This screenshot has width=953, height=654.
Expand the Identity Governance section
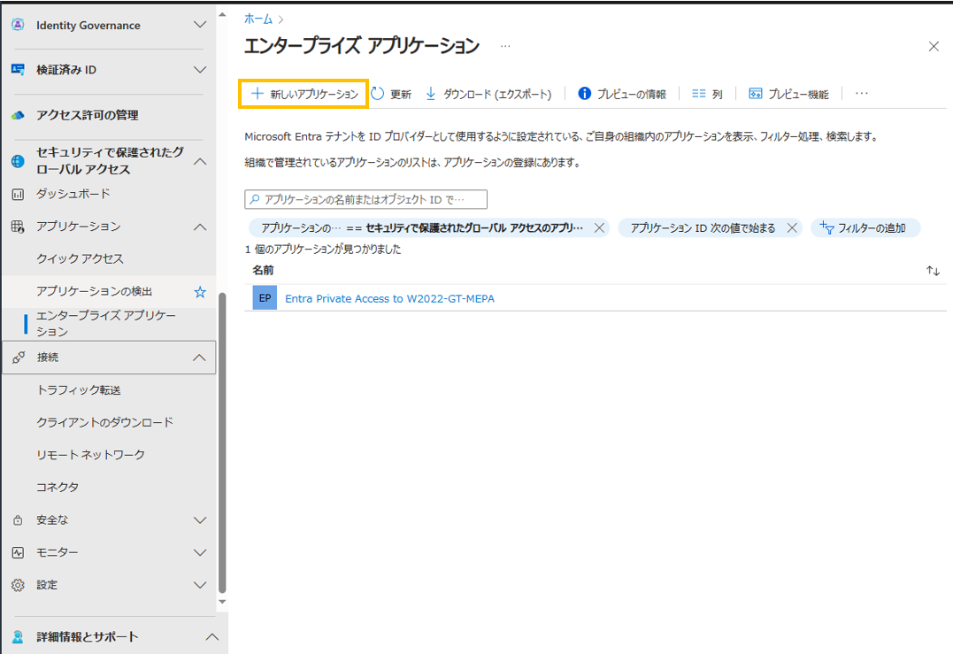[x=199, y=25]
